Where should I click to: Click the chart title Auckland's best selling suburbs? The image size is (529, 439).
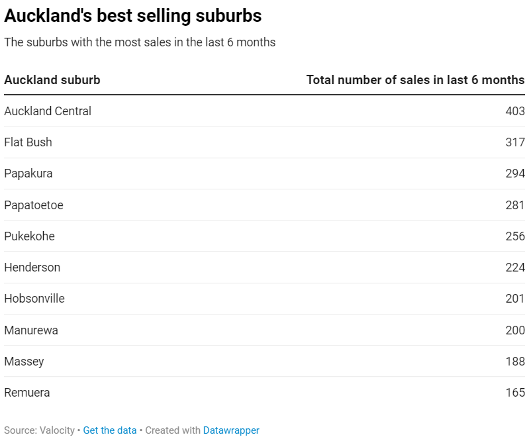(x=133, y=16)
